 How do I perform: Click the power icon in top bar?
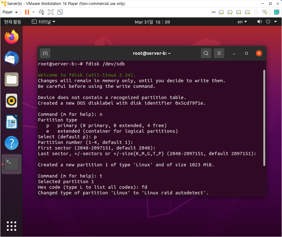point(268,21)
